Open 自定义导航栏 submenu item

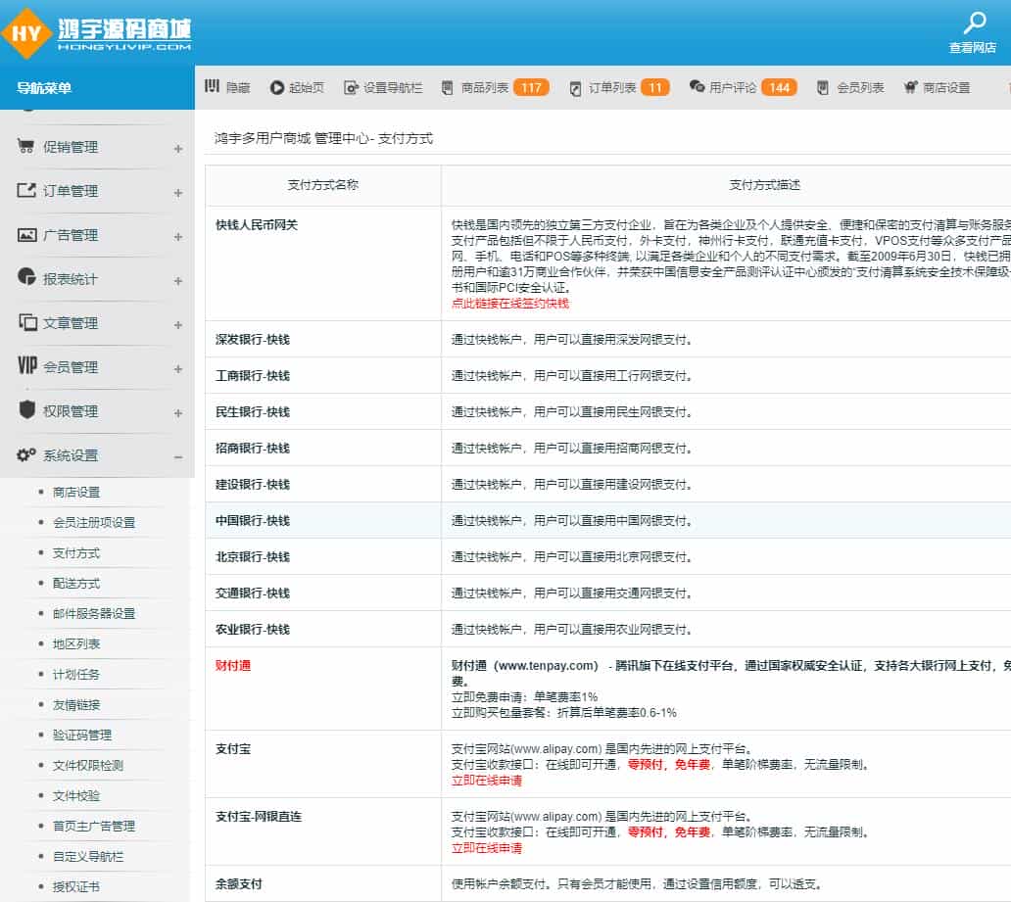[x=88, y=856]
